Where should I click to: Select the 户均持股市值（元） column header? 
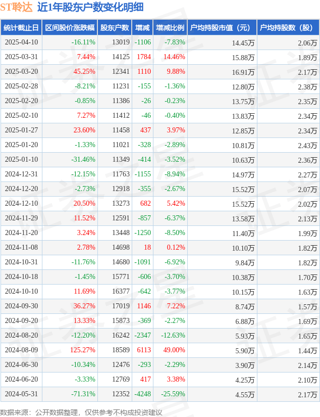(x=222, y=28)
